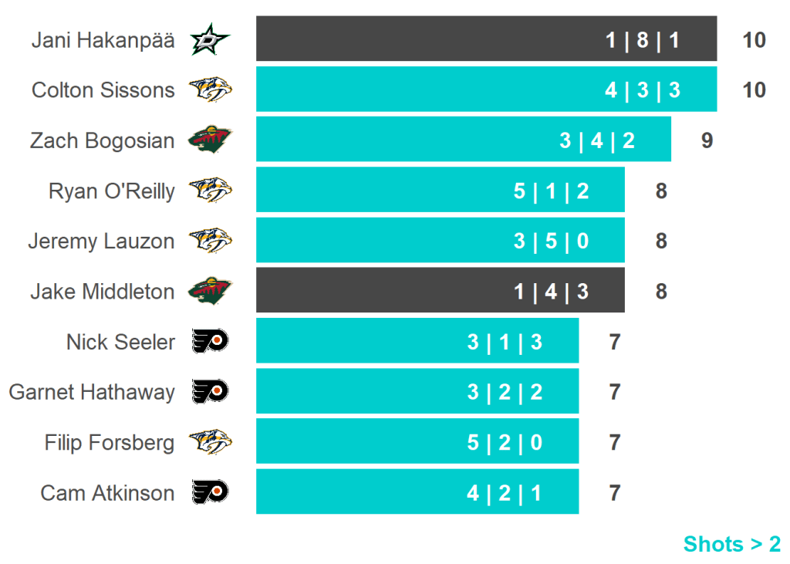Click the Flyers logo beside Cam Atkinson
790x564 pixels.
[x=210, y=493]
